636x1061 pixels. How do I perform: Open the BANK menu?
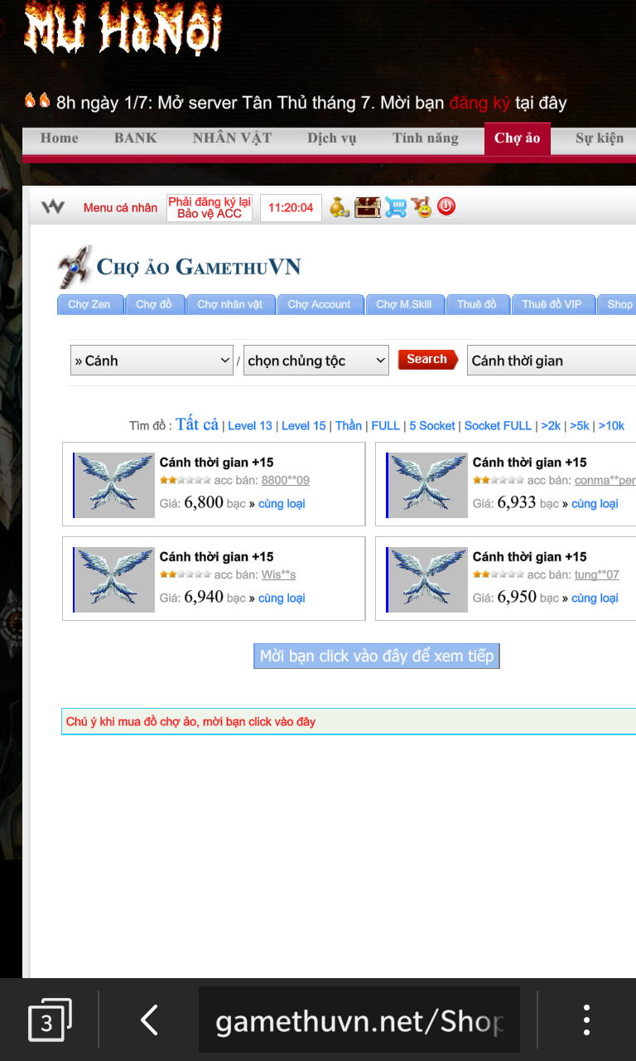pos(135,138)
